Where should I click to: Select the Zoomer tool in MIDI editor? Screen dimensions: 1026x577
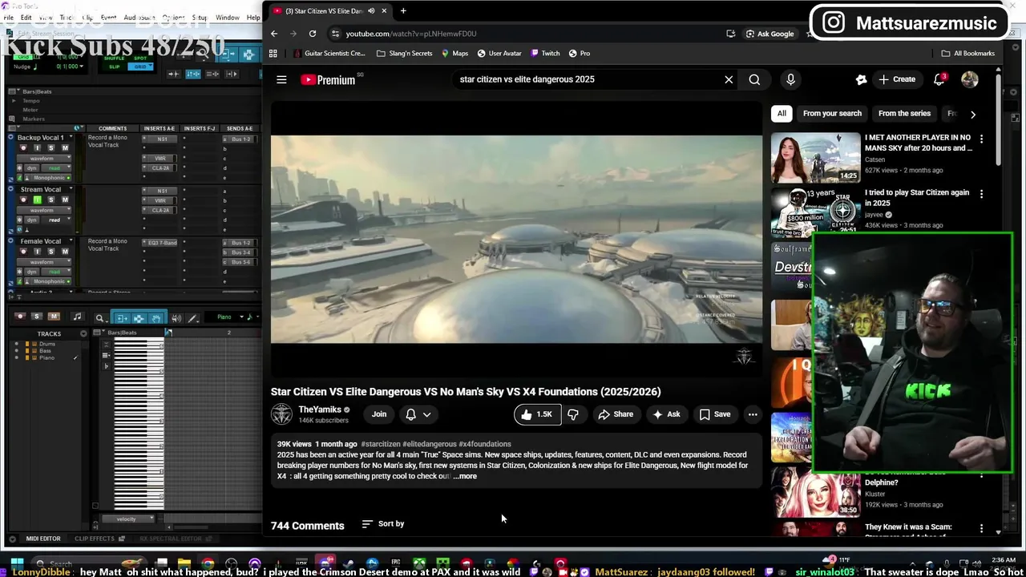point(100,318)
